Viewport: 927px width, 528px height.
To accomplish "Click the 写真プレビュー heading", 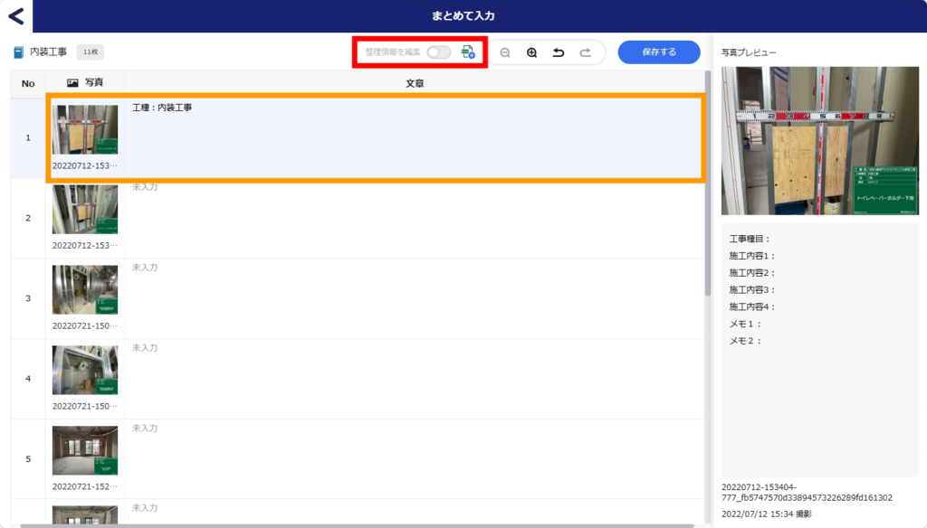I will pyautogui.click(x=749, y=52).
